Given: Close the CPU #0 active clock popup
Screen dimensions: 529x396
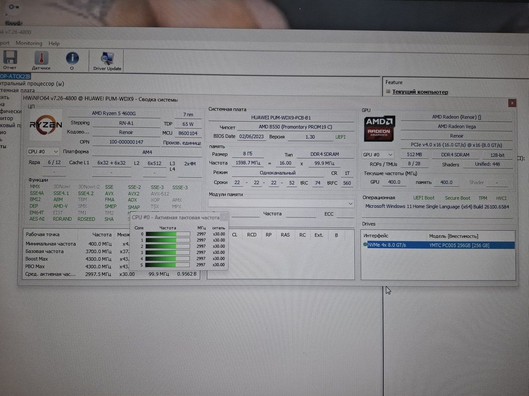Looking at the screenshot, I should (x=224, y=217).
